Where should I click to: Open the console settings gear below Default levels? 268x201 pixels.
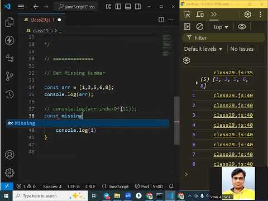tap(186, 60)
